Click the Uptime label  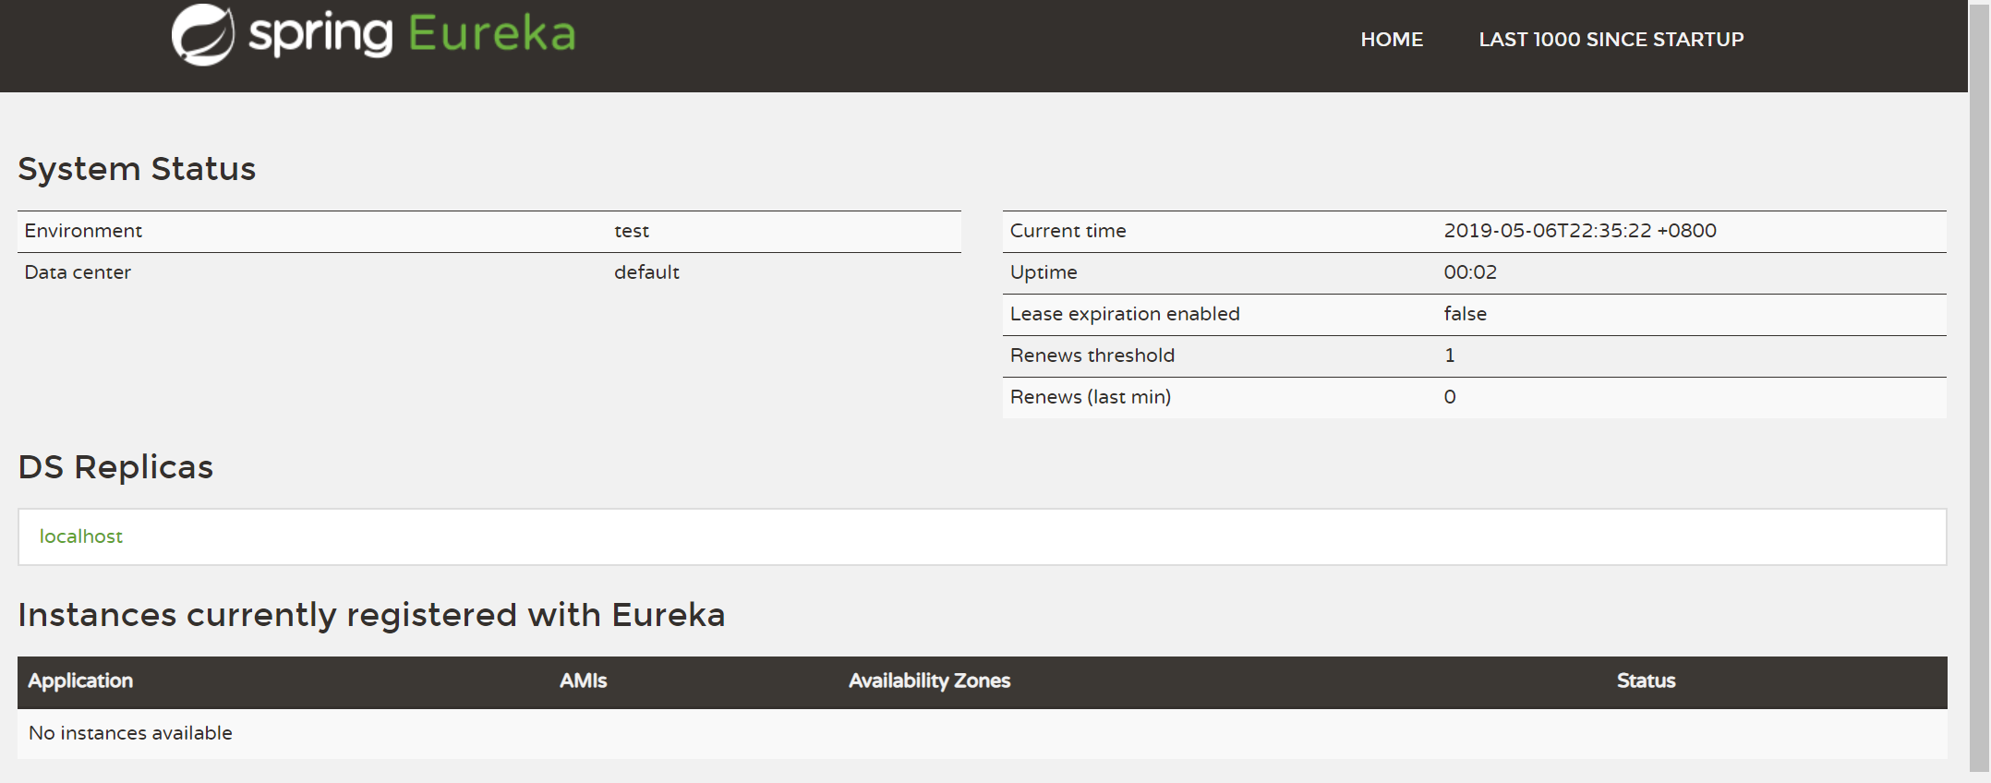(1044, 272)
